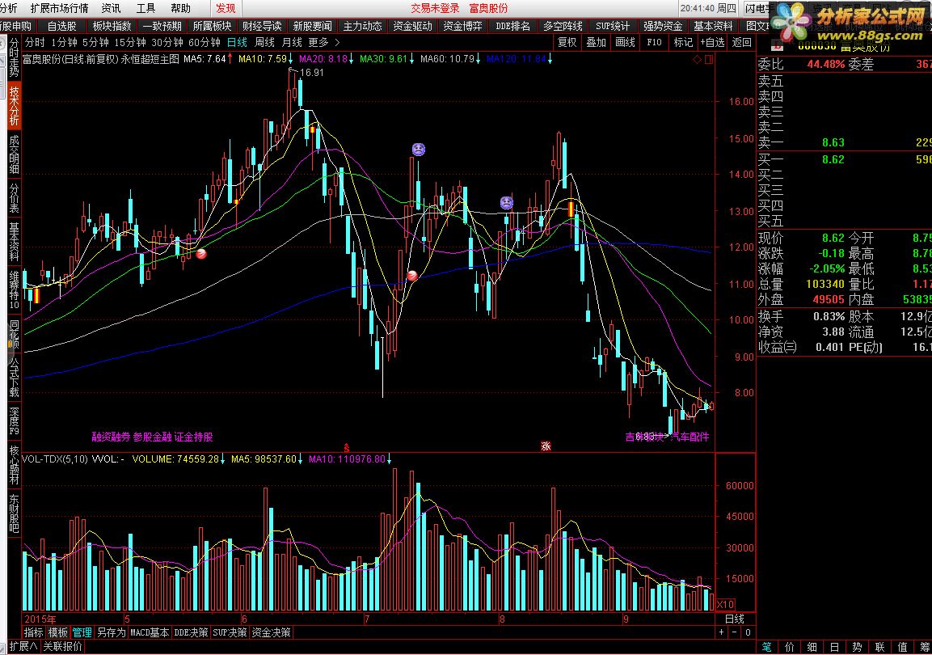This screenshot has width=932, height=655.
Task: Click the red diamond icon at chart's top-right
Action: click(x=697, y=60)
